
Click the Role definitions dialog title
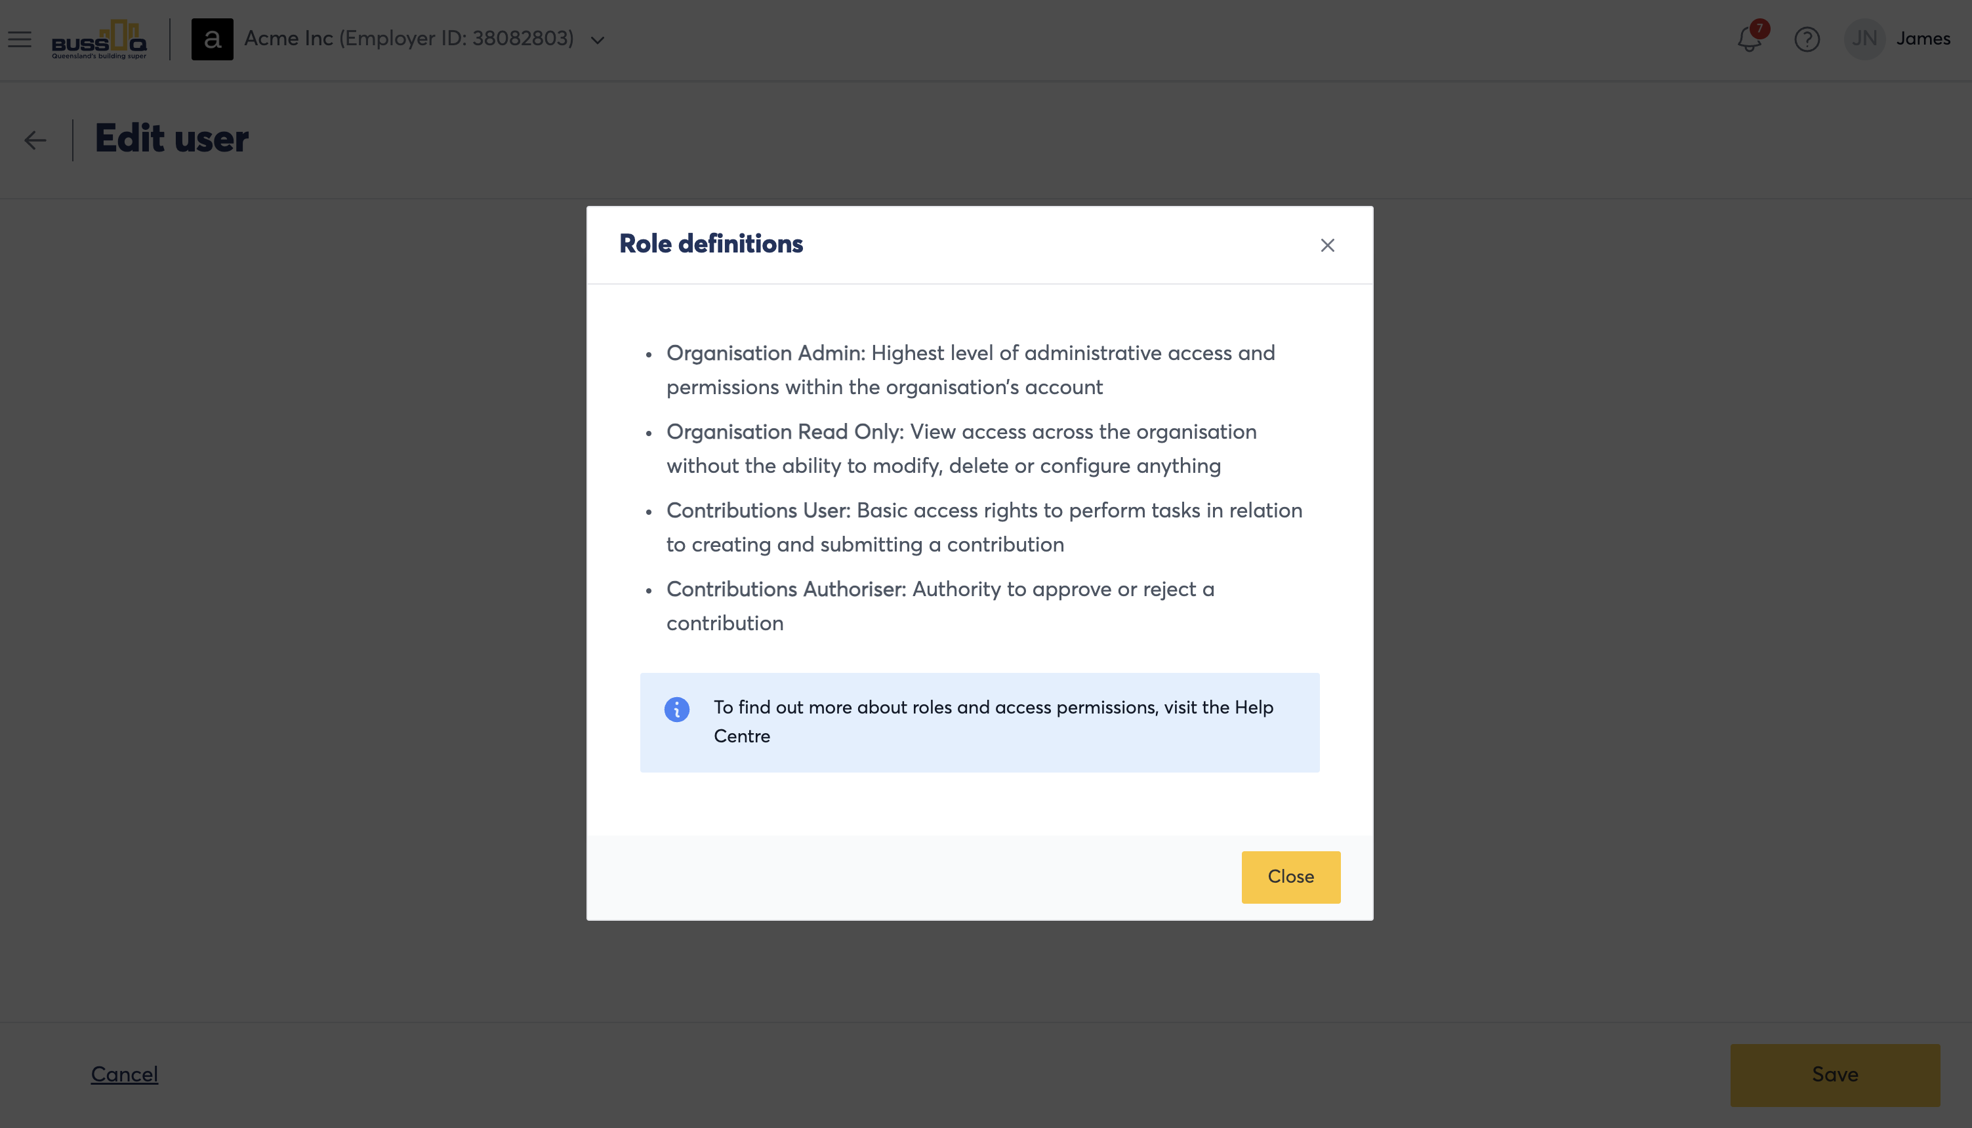pyautogui.click(x=710, y=244)
